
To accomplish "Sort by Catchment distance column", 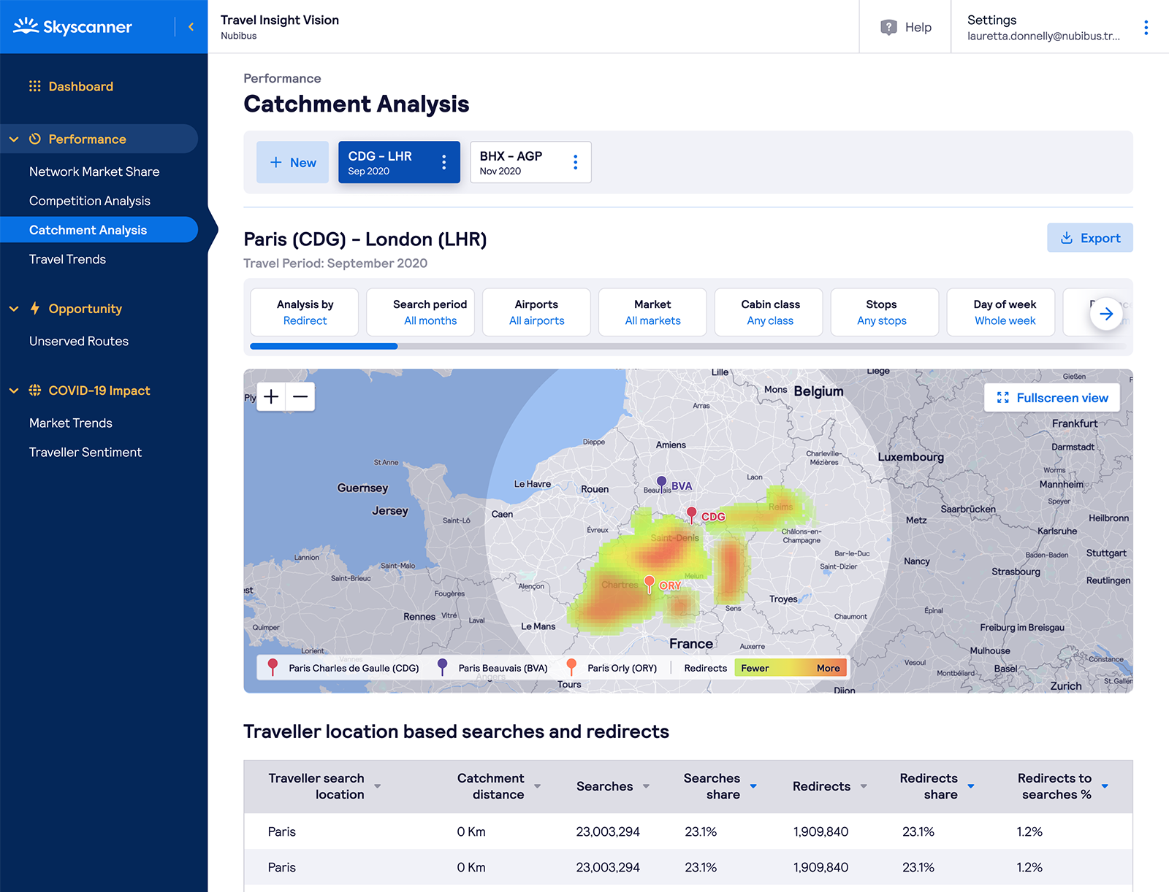I will 537,786.
